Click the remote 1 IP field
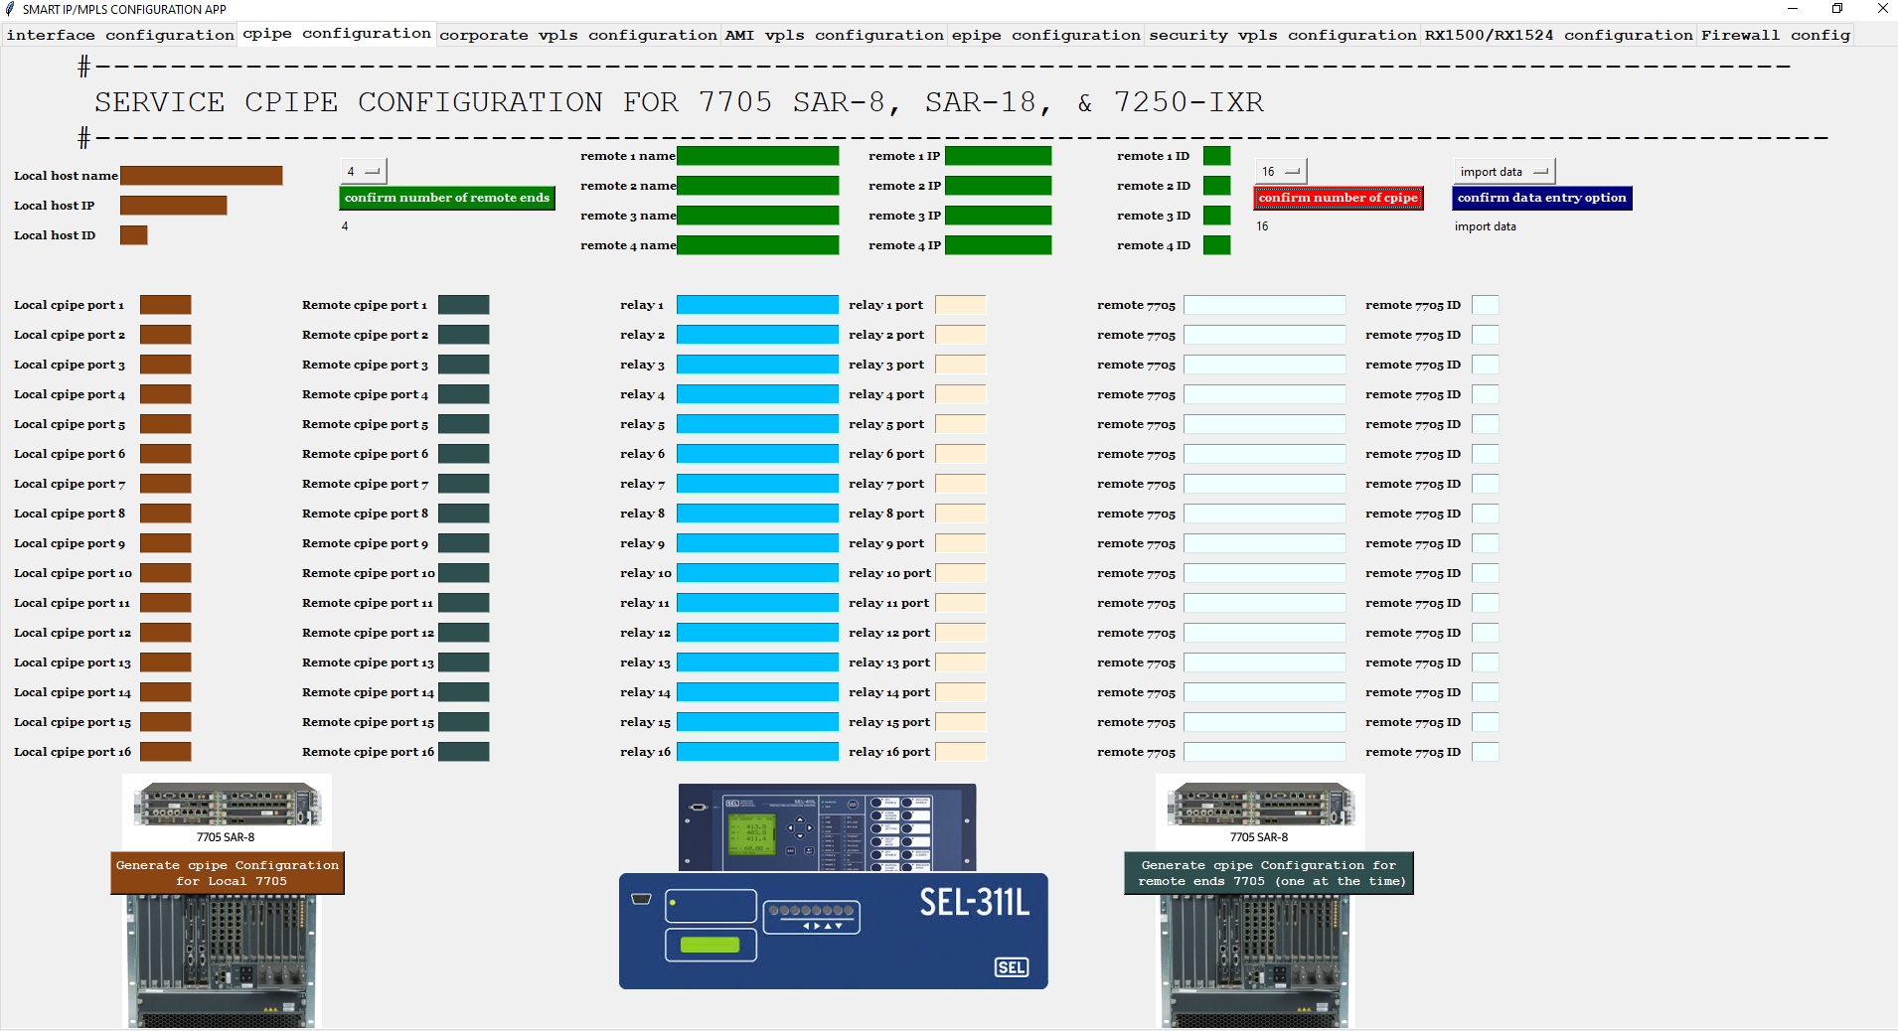The height and width of the screenshot is (1031, 1898). [x=999, y=156]
